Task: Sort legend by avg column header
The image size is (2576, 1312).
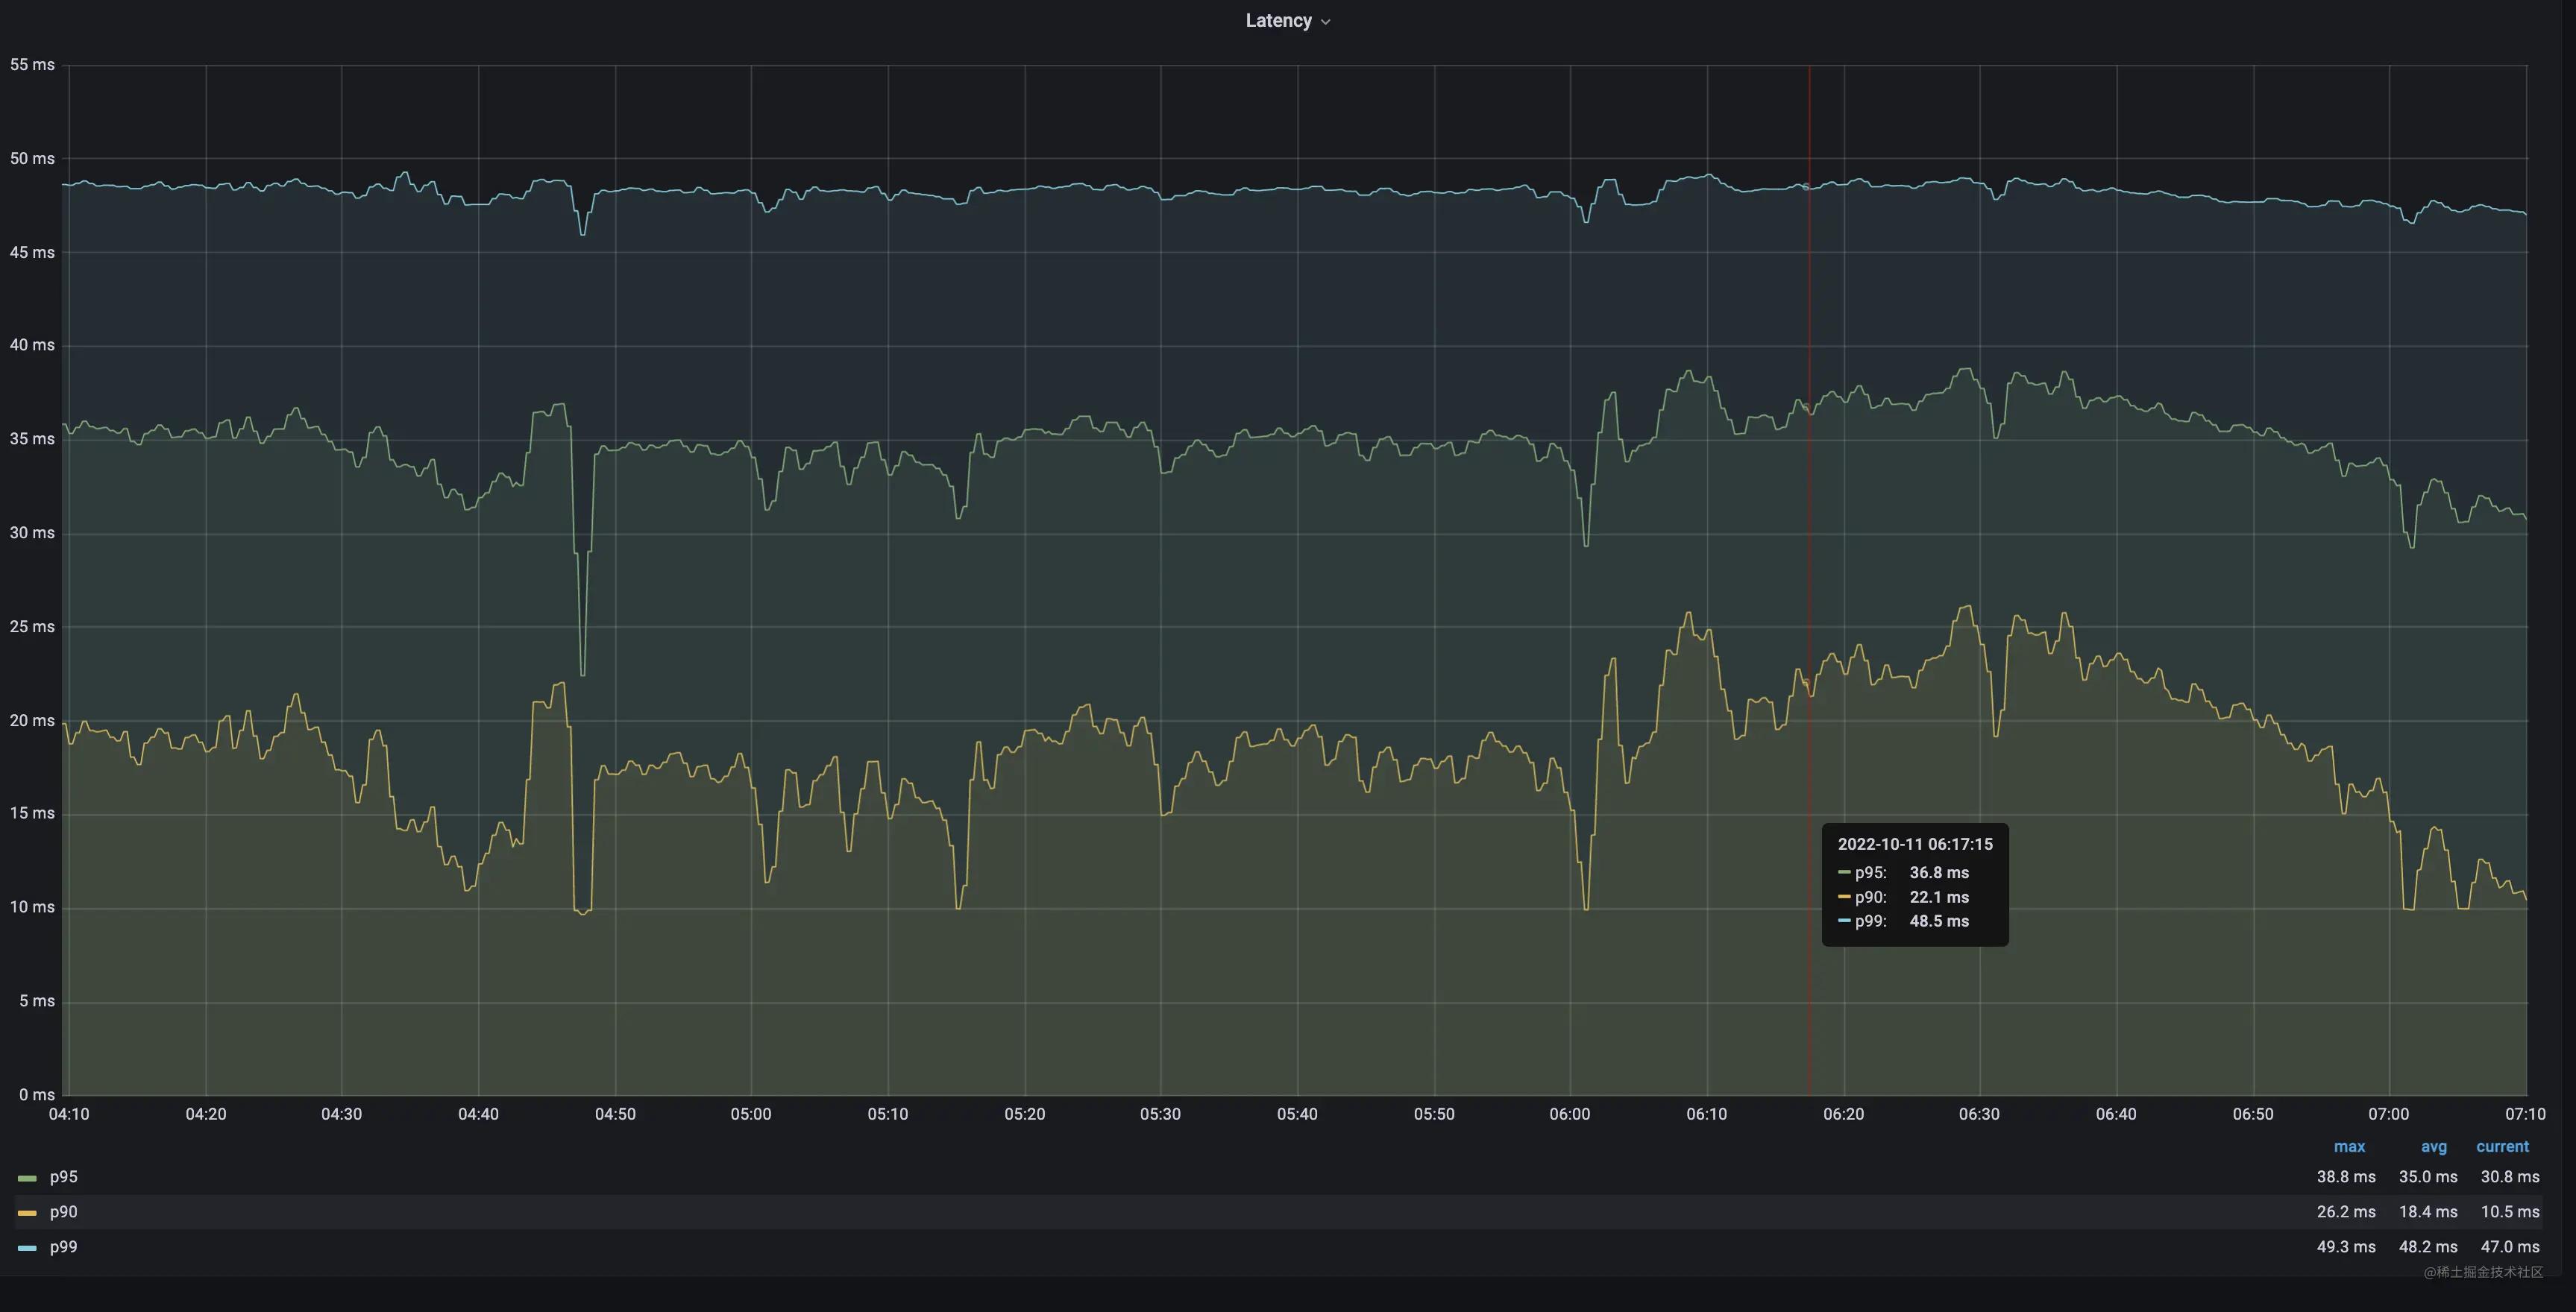Action: point(2433,1147)
